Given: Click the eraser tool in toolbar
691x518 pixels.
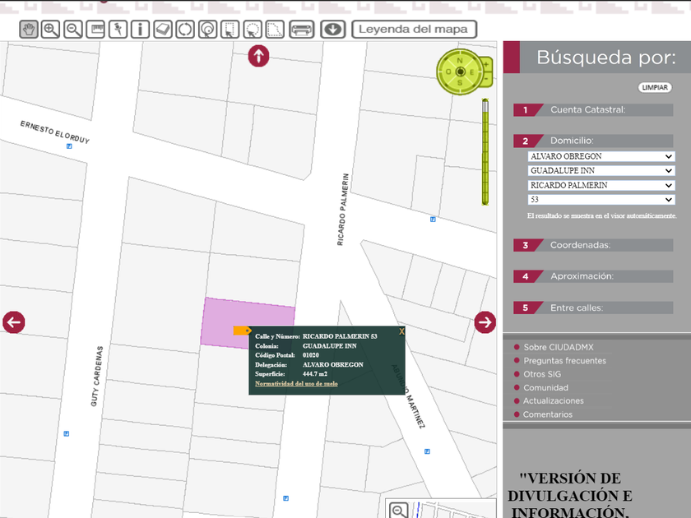Looking at the screenshot, I should (x=163, y=30).
